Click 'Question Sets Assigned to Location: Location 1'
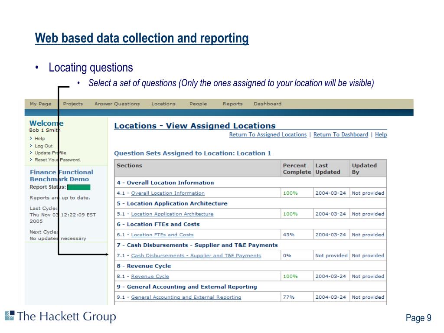Image resolution: width=444 pixels, height=333 pixels. point(193,153)
